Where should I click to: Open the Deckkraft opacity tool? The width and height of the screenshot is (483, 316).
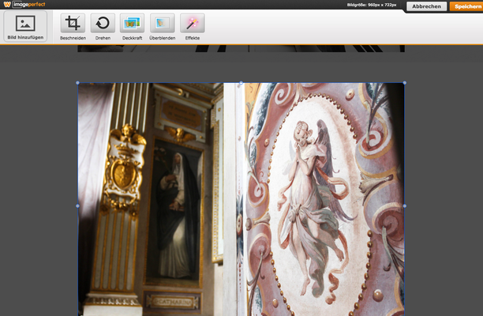tap(132, 23)
